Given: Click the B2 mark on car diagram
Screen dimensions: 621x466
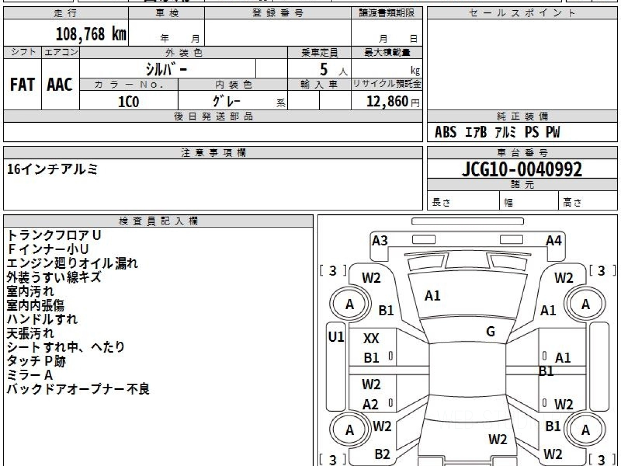Looking at the screenshot, I should (382, 454).
